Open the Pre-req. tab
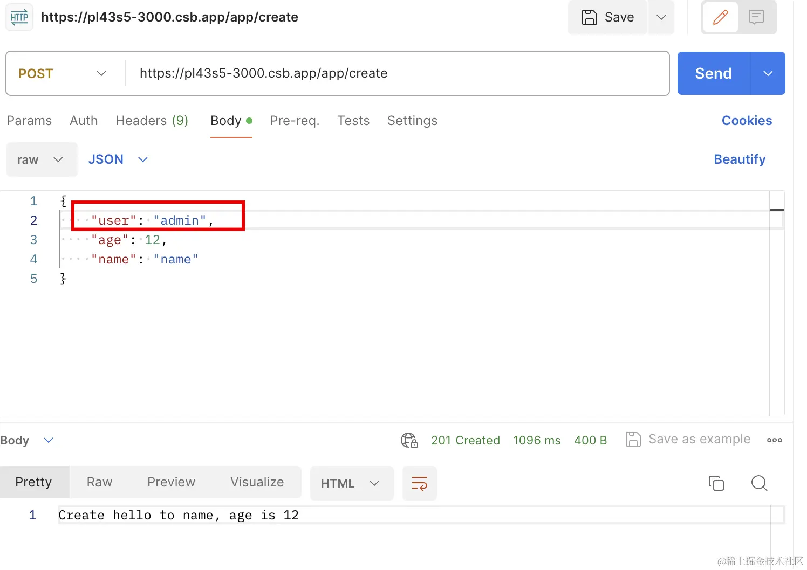This screenshot has width=807, height=570. 295,121
